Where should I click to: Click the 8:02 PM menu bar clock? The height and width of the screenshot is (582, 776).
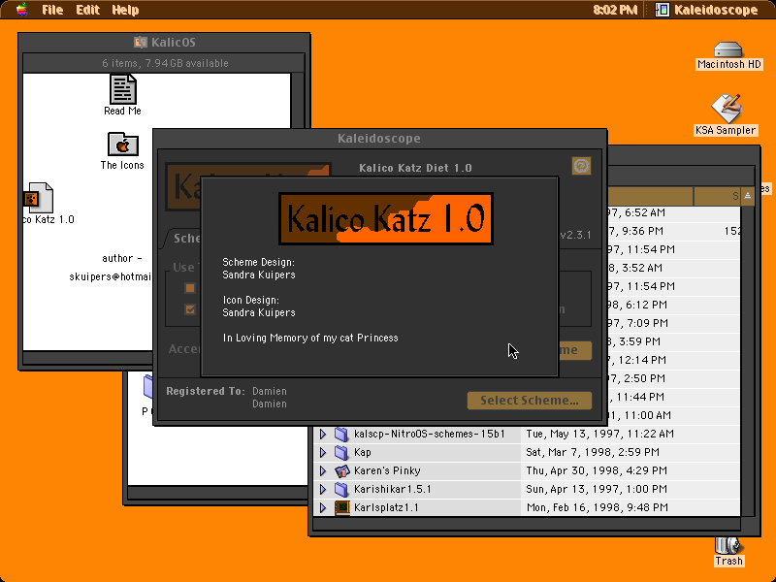click(x=615, y=10)
